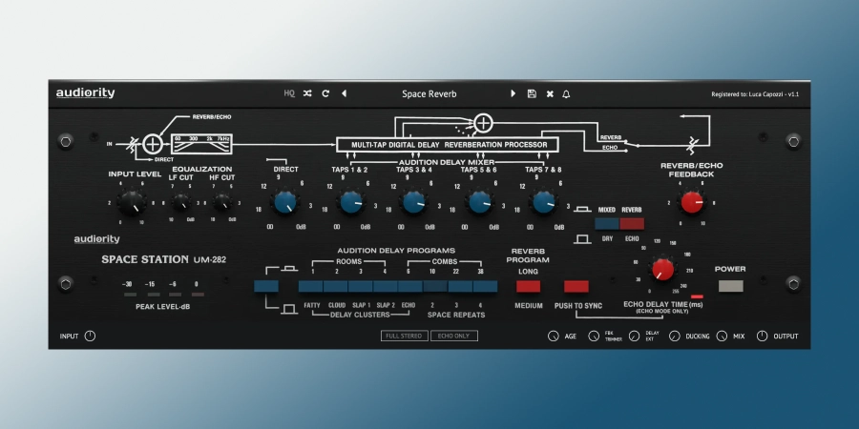Screen dimensions: 859x429
Task: Click the 'Registered to: Luca Capozzi' text
Action: [748, 94]
